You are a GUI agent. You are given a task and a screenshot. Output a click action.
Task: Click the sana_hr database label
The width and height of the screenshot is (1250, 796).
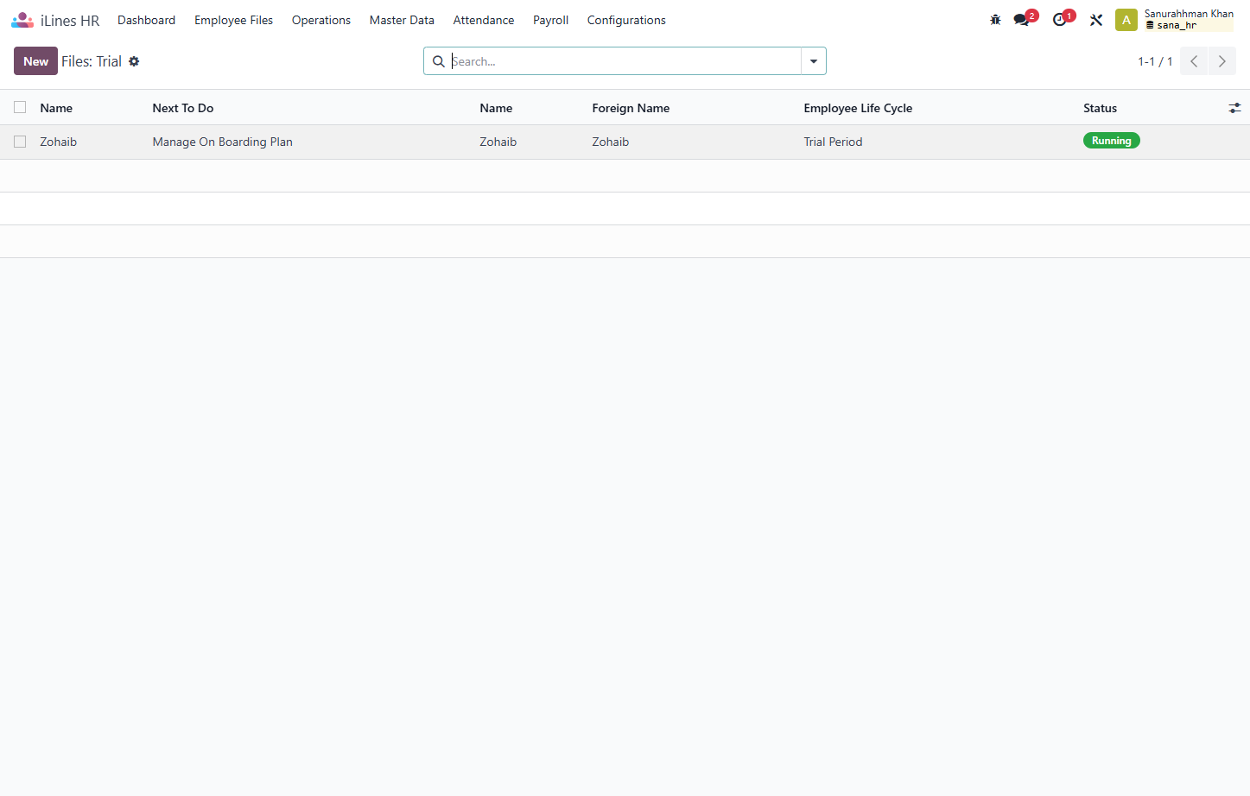[1177, 26]
